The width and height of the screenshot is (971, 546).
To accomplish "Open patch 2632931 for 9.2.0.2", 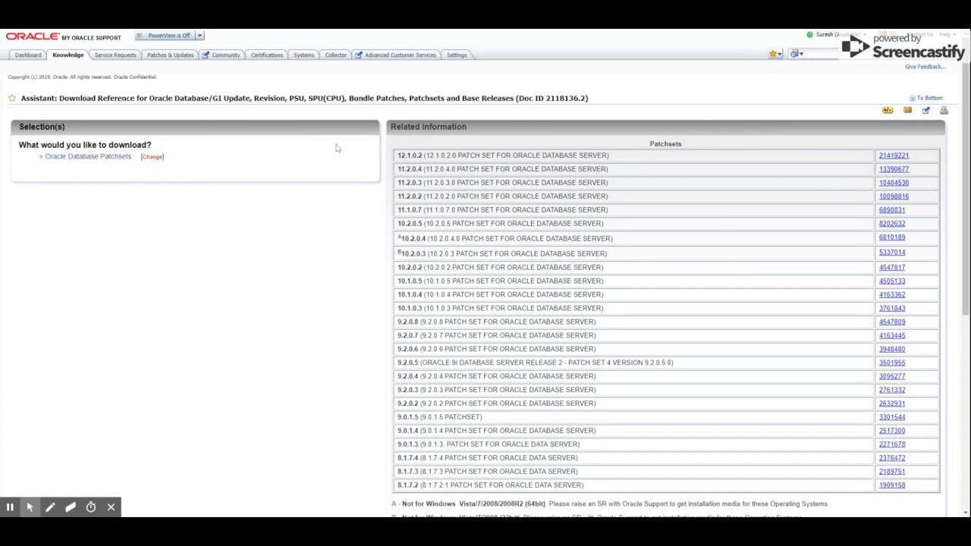I will [892, 404].
